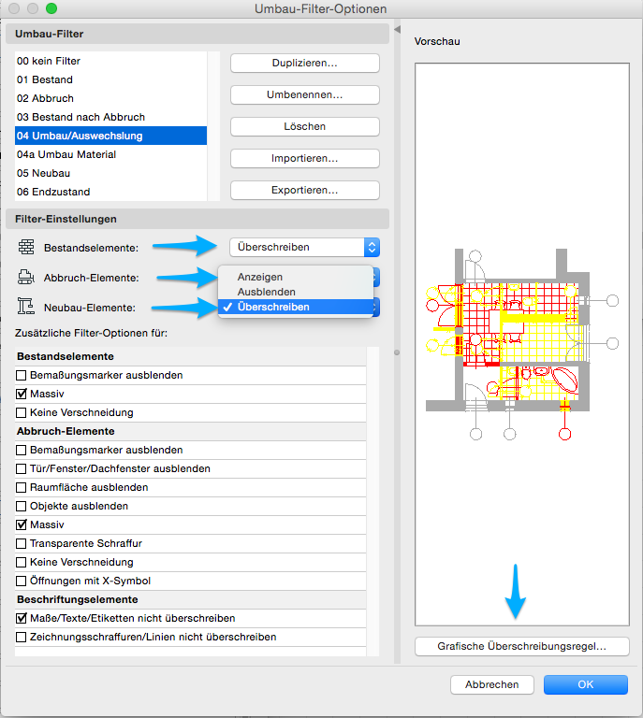Image resolution: width=643 pixels, height=718 pixels.
Task: Uncheck Massiv under Abbruch-Elemente
Action: pyautogui.click(x=22, y=524)
